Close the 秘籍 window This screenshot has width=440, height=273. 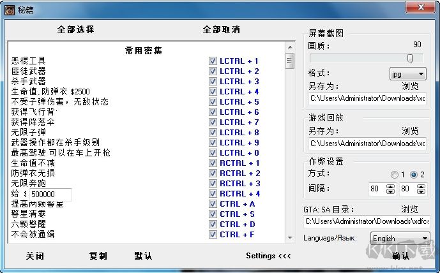pos(421,7)
